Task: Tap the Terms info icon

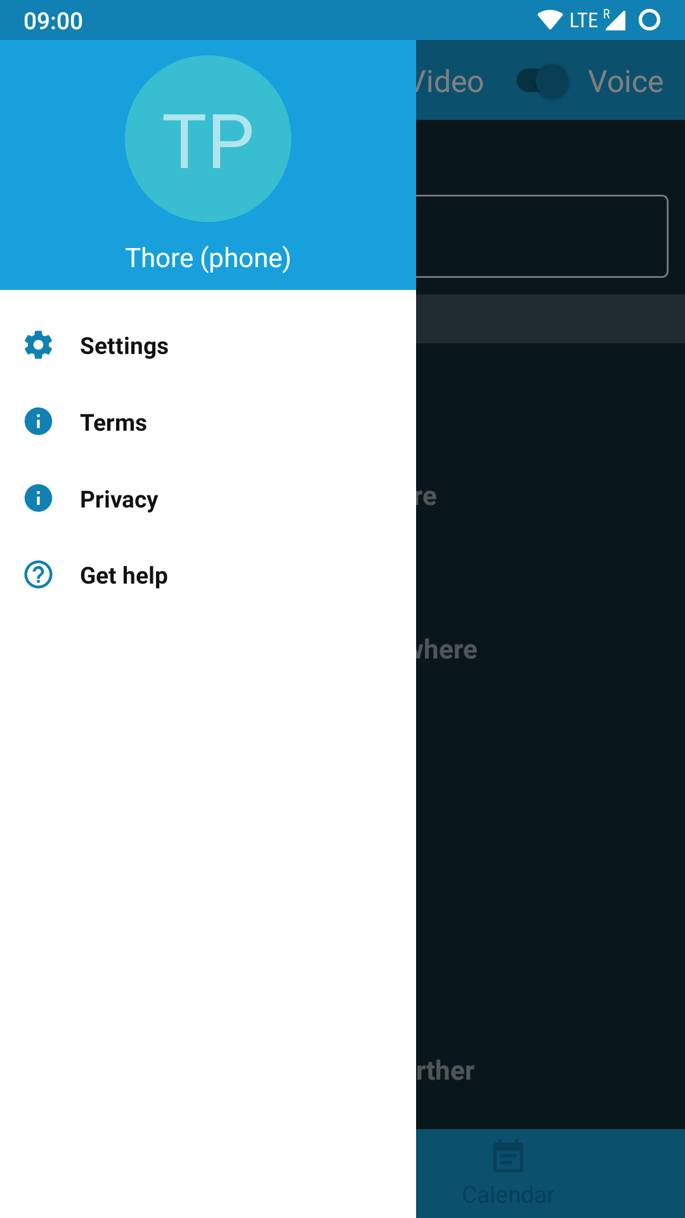Action: (x=38, y=422)
